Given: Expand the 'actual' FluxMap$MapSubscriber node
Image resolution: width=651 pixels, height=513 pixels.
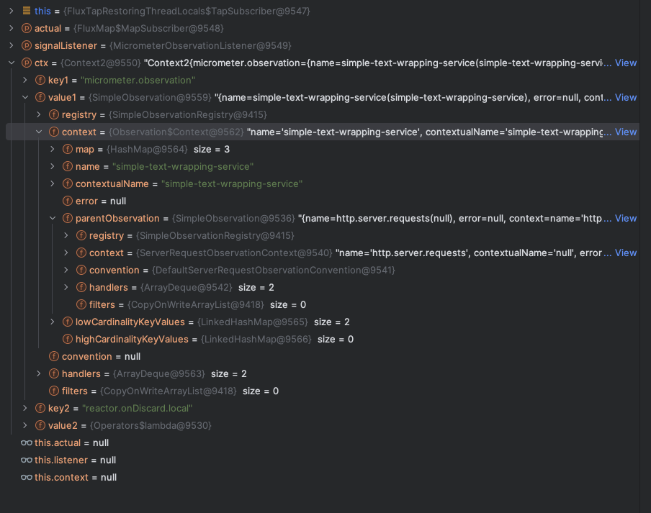Looking at the screenshot, I should pyautogui.click(x=12, y=28).
